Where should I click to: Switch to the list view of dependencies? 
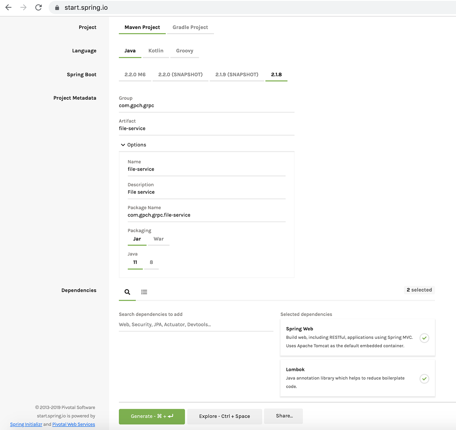coord(144,292)
